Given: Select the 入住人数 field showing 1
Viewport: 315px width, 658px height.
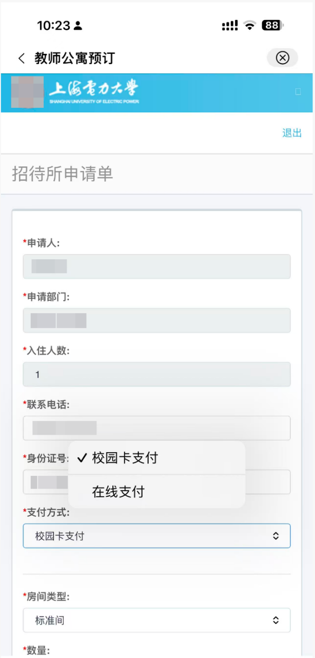Looking at the screenshot, I should pos(156,374).
